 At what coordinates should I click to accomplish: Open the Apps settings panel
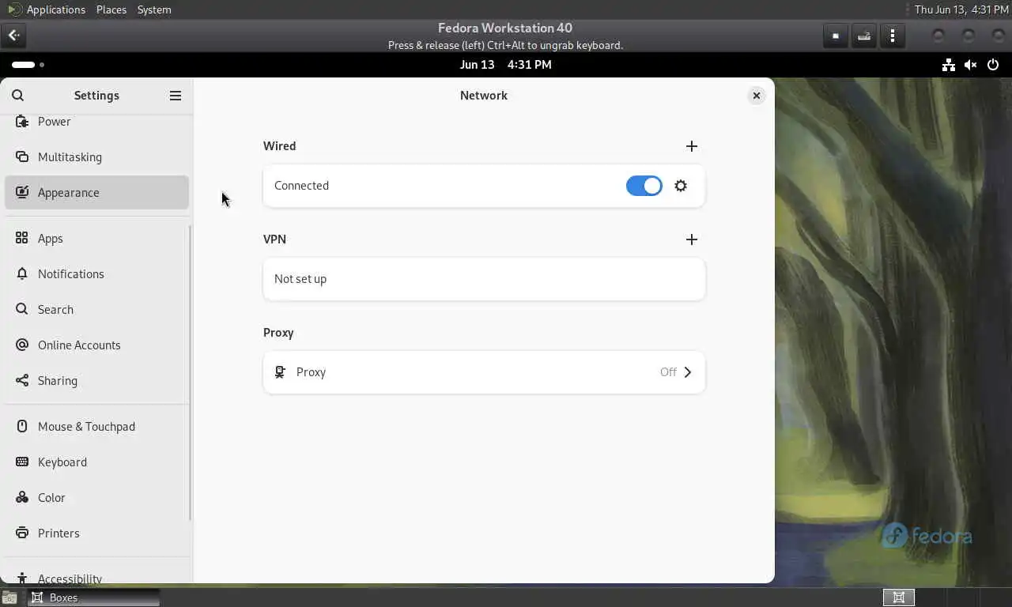coord(97,239)
